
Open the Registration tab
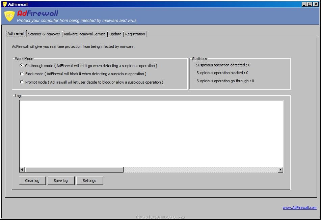[135, 34]
